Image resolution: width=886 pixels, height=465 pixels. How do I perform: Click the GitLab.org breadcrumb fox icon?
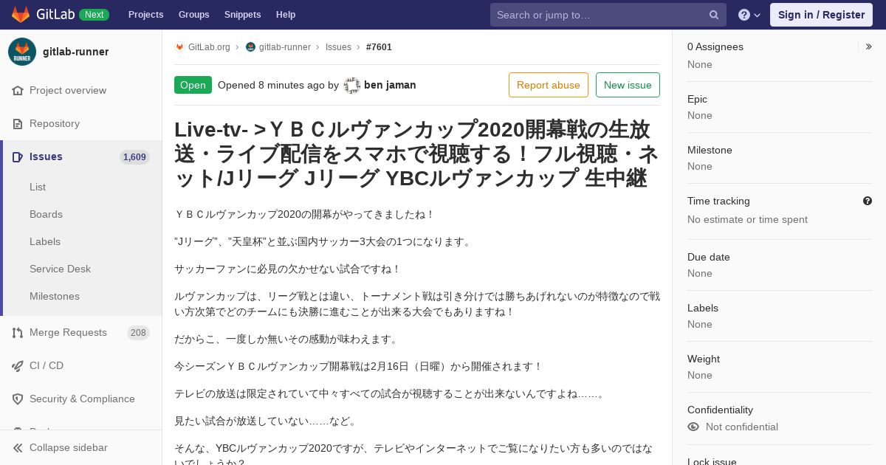point(179,47)
